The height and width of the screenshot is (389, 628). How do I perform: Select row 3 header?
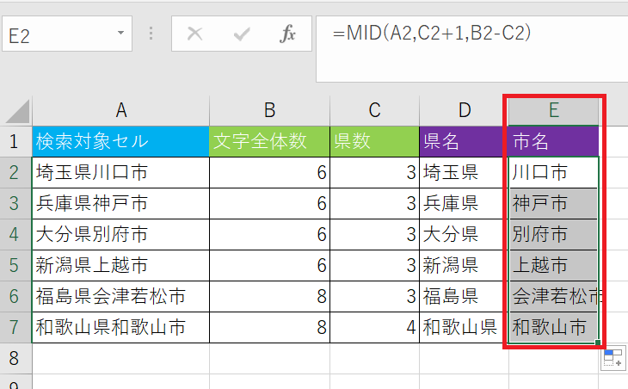coord(15,203)
